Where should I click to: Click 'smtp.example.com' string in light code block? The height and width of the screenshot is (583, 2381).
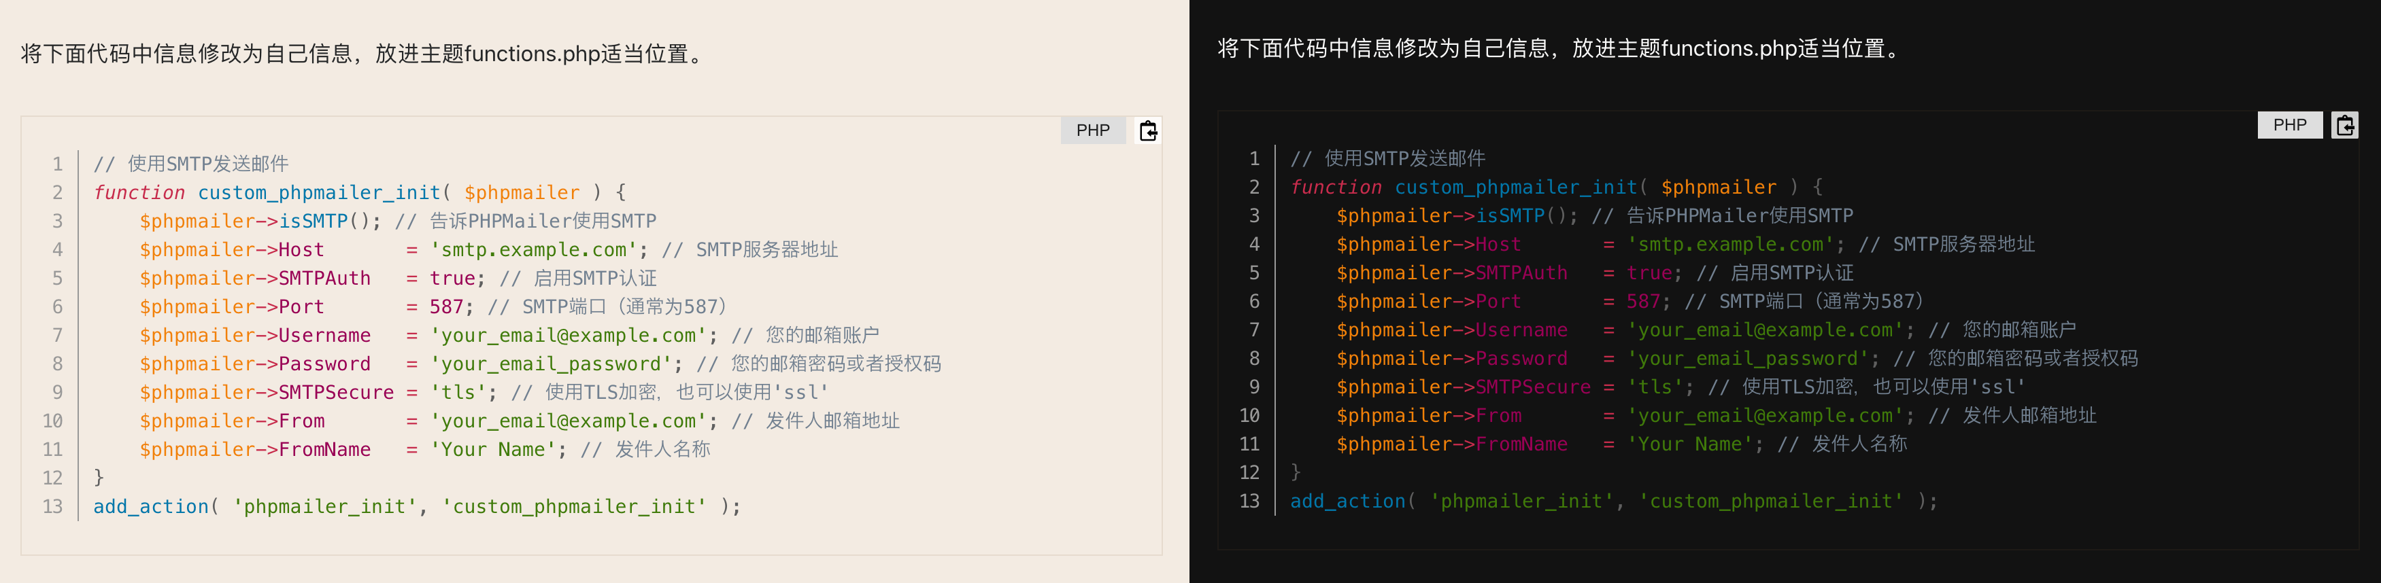tap(539, 249)
